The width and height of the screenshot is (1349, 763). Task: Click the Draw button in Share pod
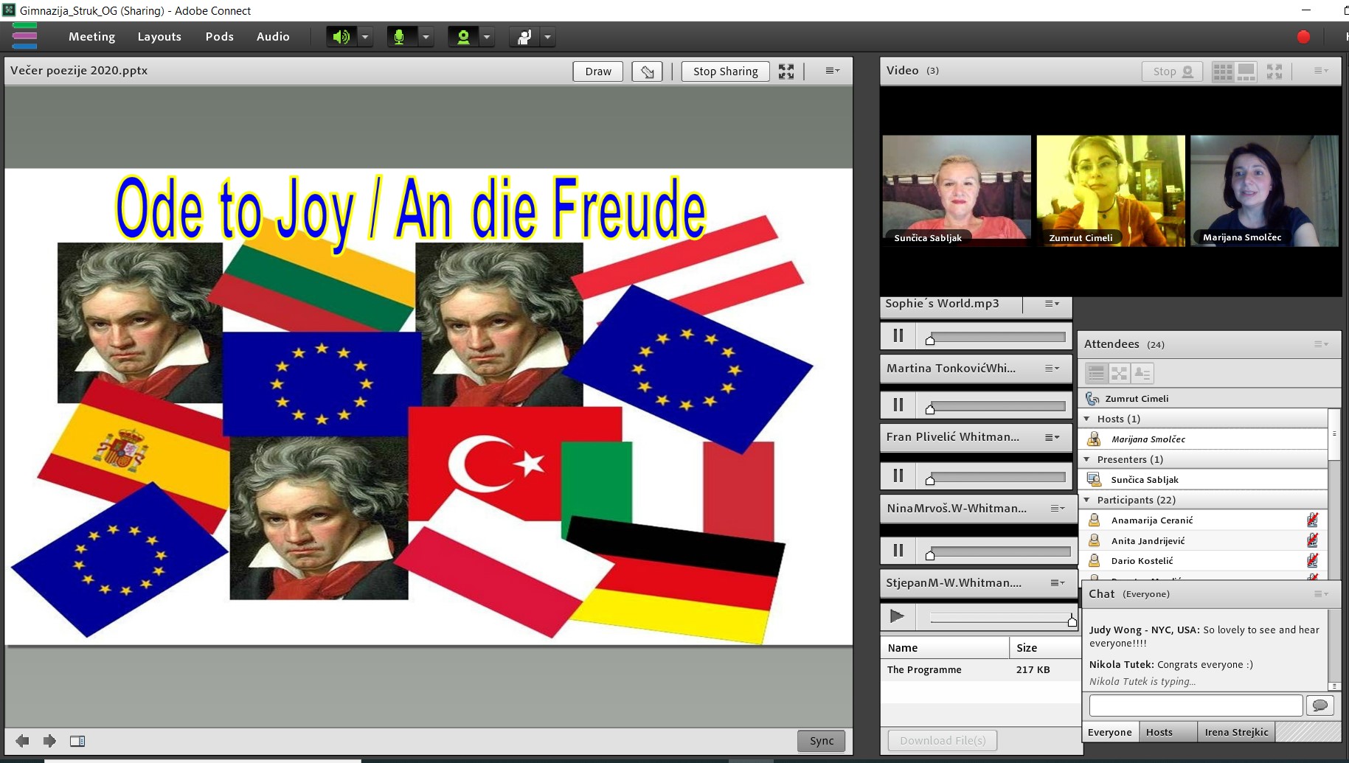point(598,72)
